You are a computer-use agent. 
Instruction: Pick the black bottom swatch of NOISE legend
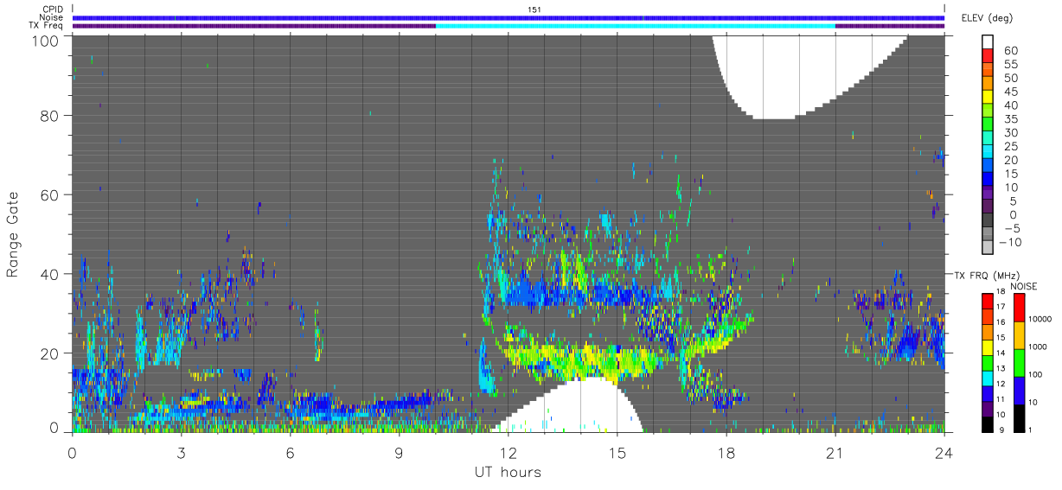click(x=1019, y=418)
